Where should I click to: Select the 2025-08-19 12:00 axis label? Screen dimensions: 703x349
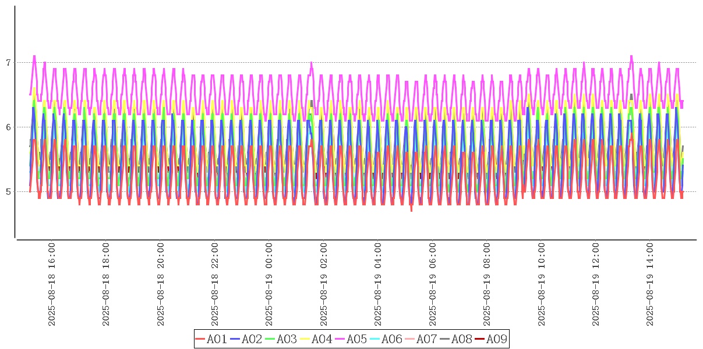coord(596,285)
